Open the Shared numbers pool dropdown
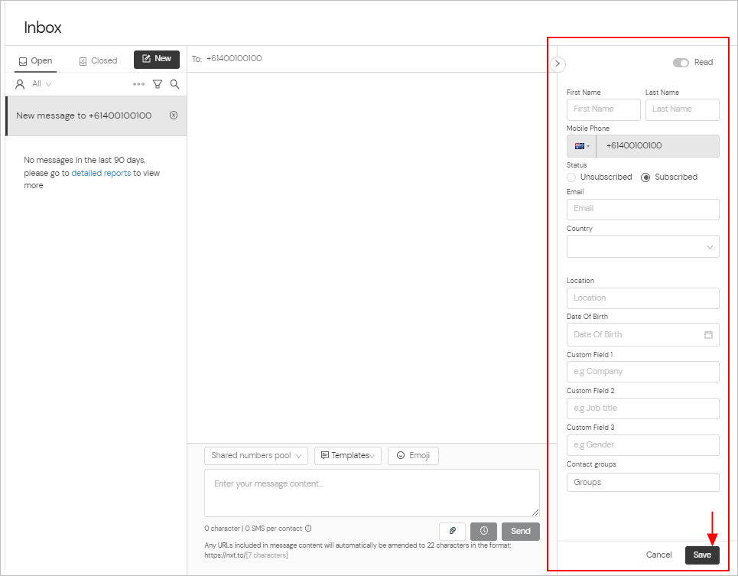This screenshot has width=738, height=576. [x=256, y=455]
